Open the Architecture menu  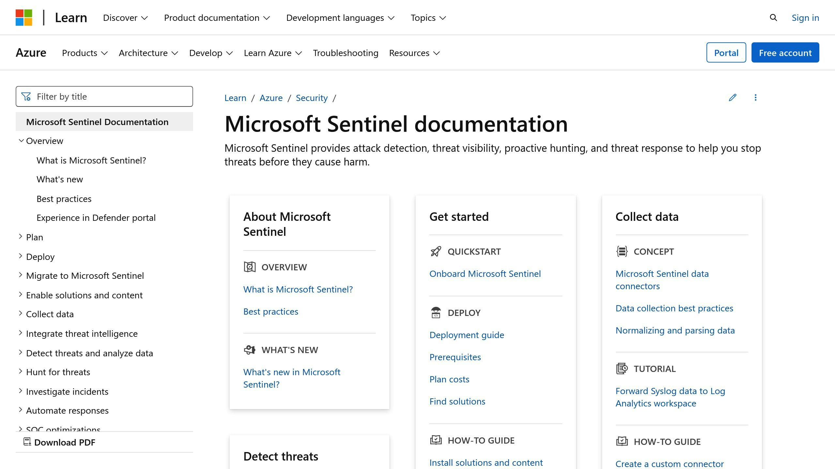(148, 53)
